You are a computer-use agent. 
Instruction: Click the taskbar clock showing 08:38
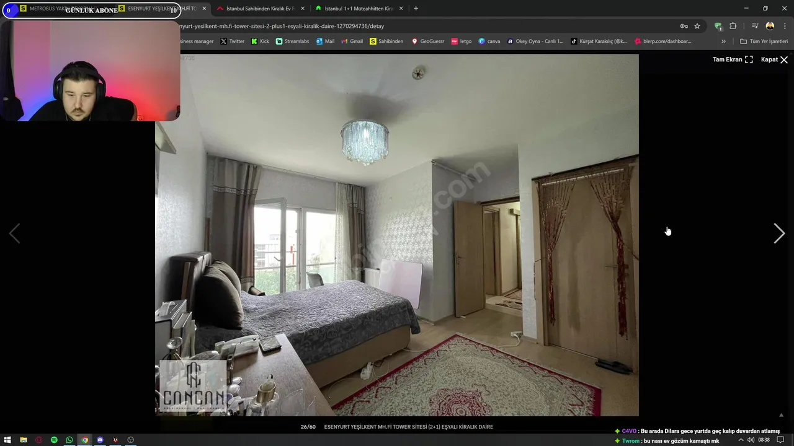tap(764, 440)
